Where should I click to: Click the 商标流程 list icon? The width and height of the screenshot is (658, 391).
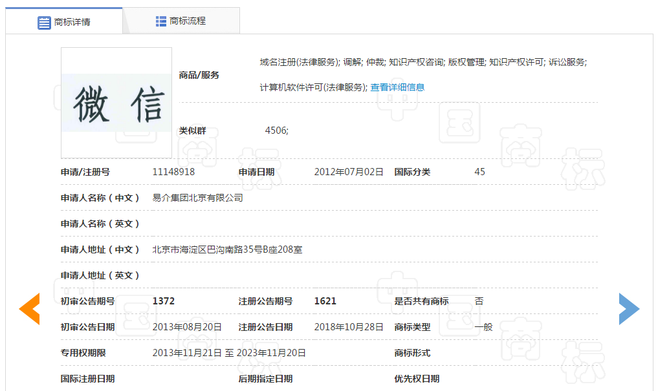point(160,21)
